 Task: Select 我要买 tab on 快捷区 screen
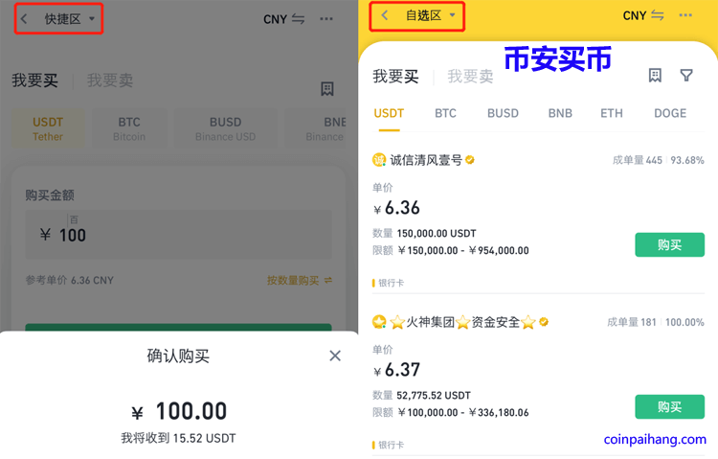[x=34, y=80]
